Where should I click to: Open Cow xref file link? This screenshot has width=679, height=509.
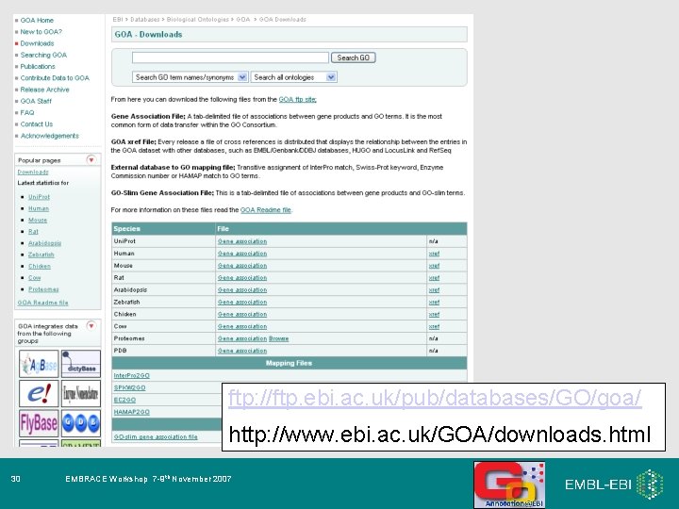click(x=434, y=326)
